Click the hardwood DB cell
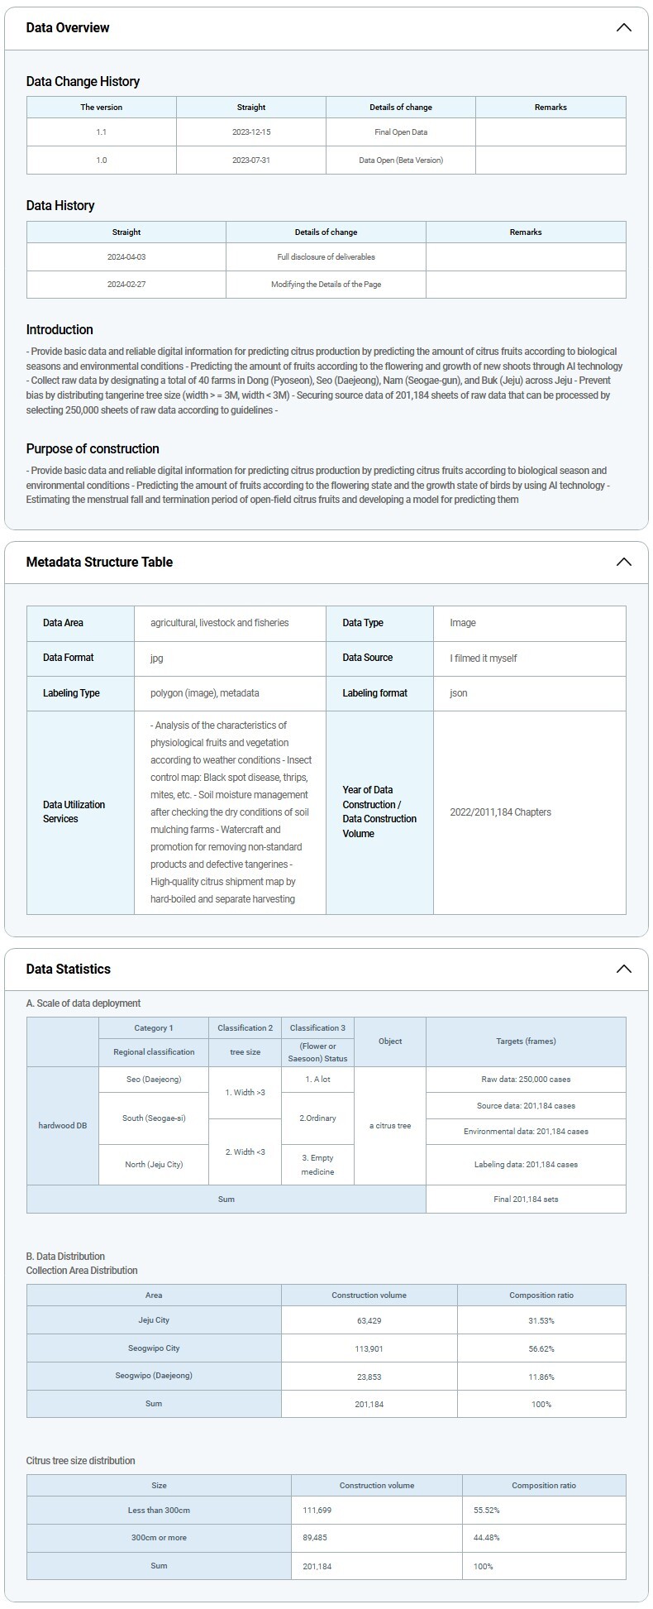 (x=63, y=1125)
